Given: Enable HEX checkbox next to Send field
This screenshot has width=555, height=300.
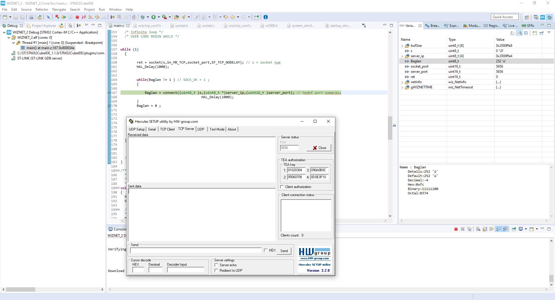Looking at the screenshot, I should 266,250.
